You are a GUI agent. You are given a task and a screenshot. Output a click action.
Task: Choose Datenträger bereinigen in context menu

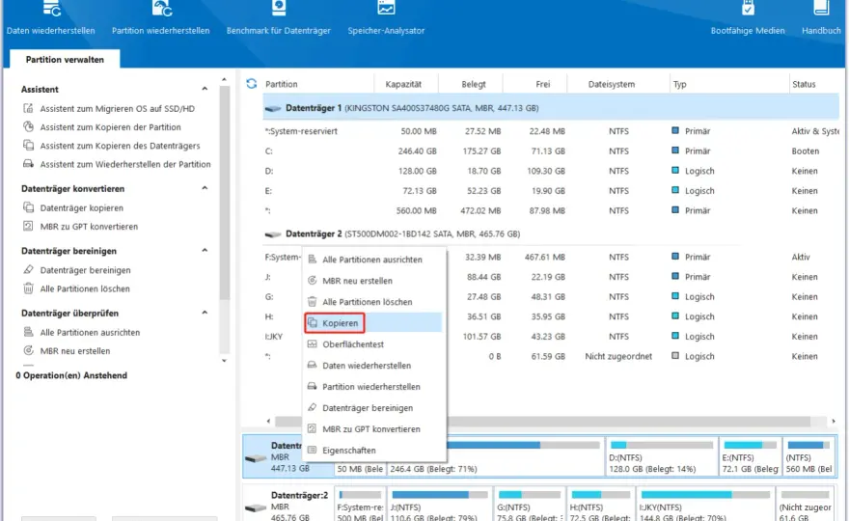(374, 407)
